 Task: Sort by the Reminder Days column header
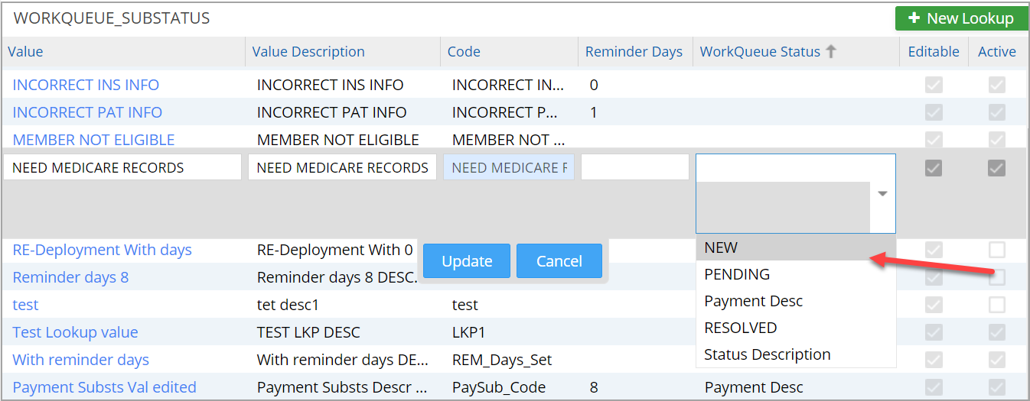(634, 52)
